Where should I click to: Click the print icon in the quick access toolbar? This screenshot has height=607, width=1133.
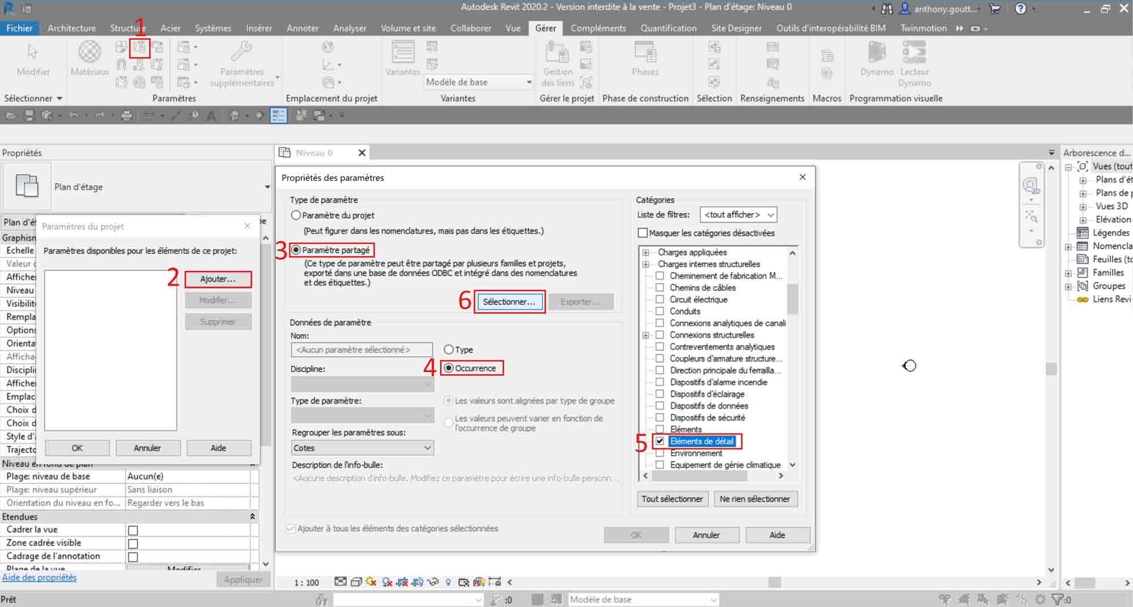[x=127, y=116]
